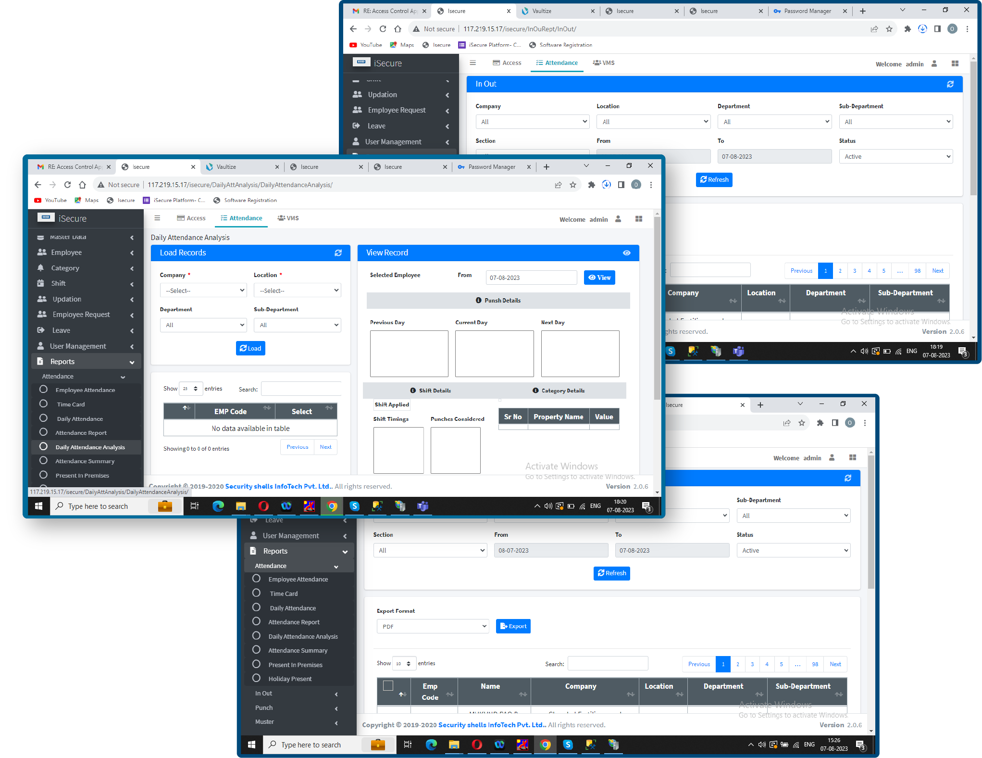
Task: Click the Export button
Action: coord(513,626)
